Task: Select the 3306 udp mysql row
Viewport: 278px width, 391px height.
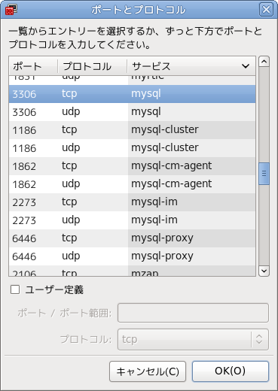Action: [132, 112]
